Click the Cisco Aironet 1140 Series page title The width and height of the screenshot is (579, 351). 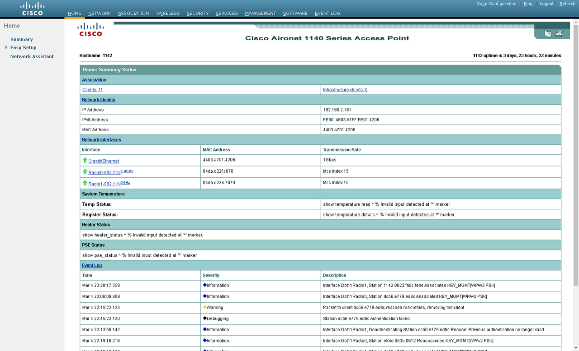(327, 38)
